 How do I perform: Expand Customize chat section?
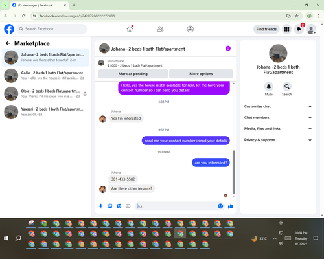tap(278, 106)
